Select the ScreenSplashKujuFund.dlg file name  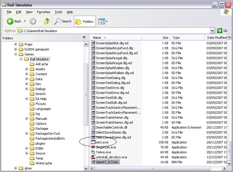[114, 48]
